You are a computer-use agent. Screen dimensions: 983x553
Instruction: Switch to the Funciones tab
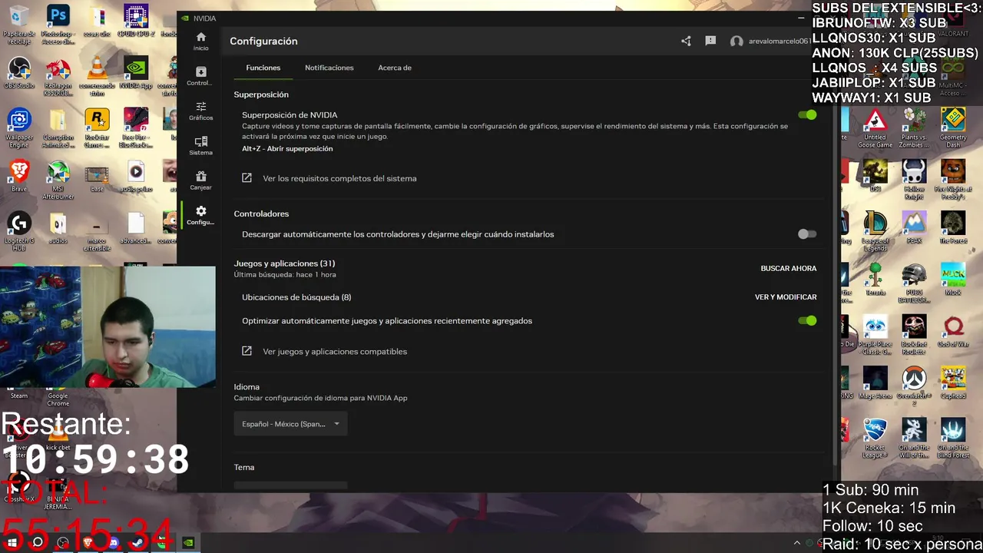click(263, 68)
